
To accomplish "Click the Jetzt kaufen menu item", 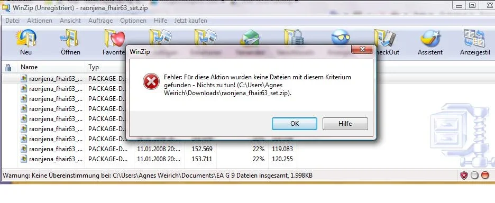I will [191, 21].
